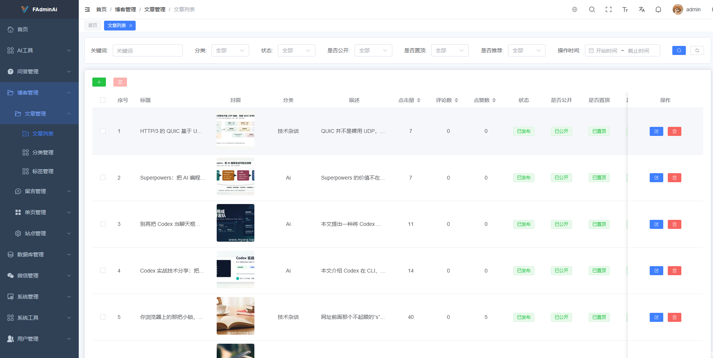The image size is (713, 358).
Task: Expand the AI工具 sidebar menu
Action: (x=39, y=50)
